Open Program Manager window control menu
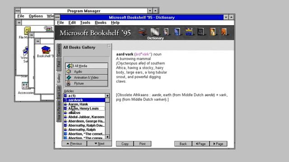Screen dimensions: 289x162 pyautogui.click(x=18, y=11)
